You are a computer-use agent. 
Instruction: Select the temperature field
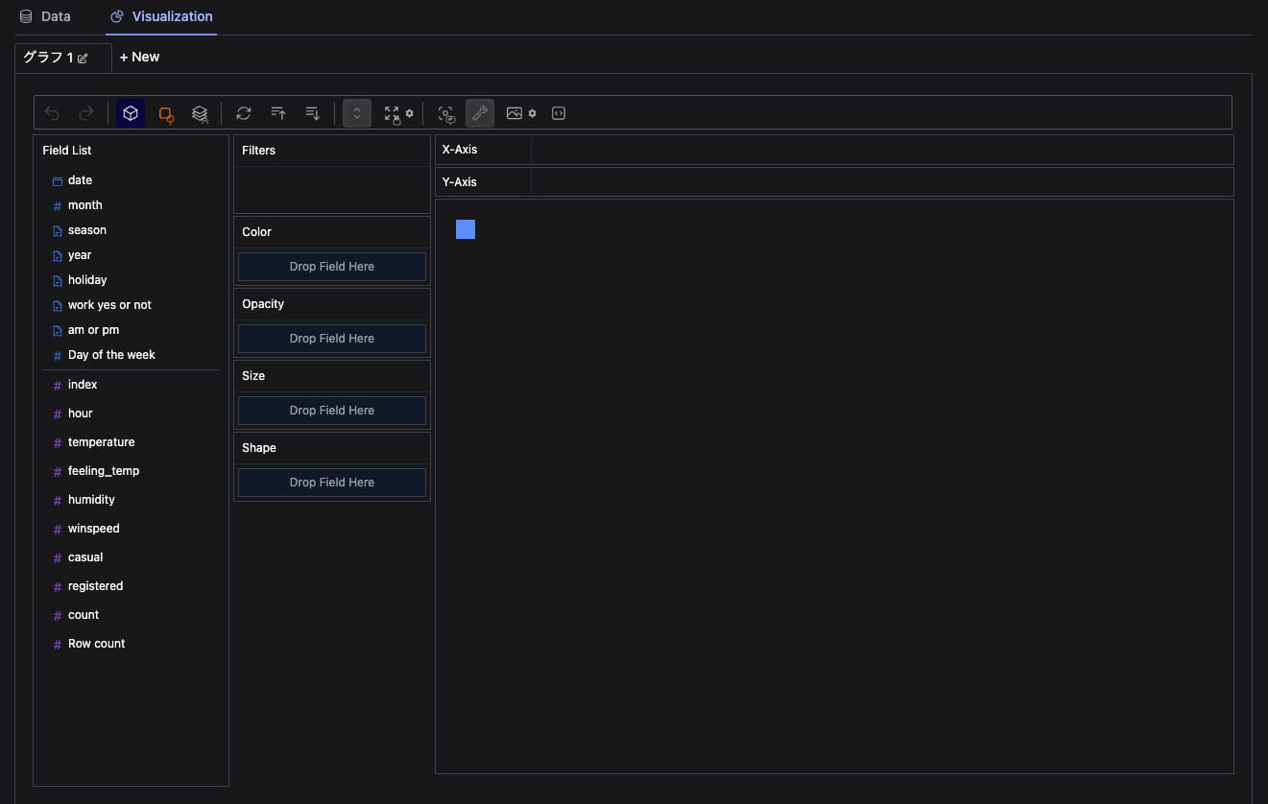[101, 441]
